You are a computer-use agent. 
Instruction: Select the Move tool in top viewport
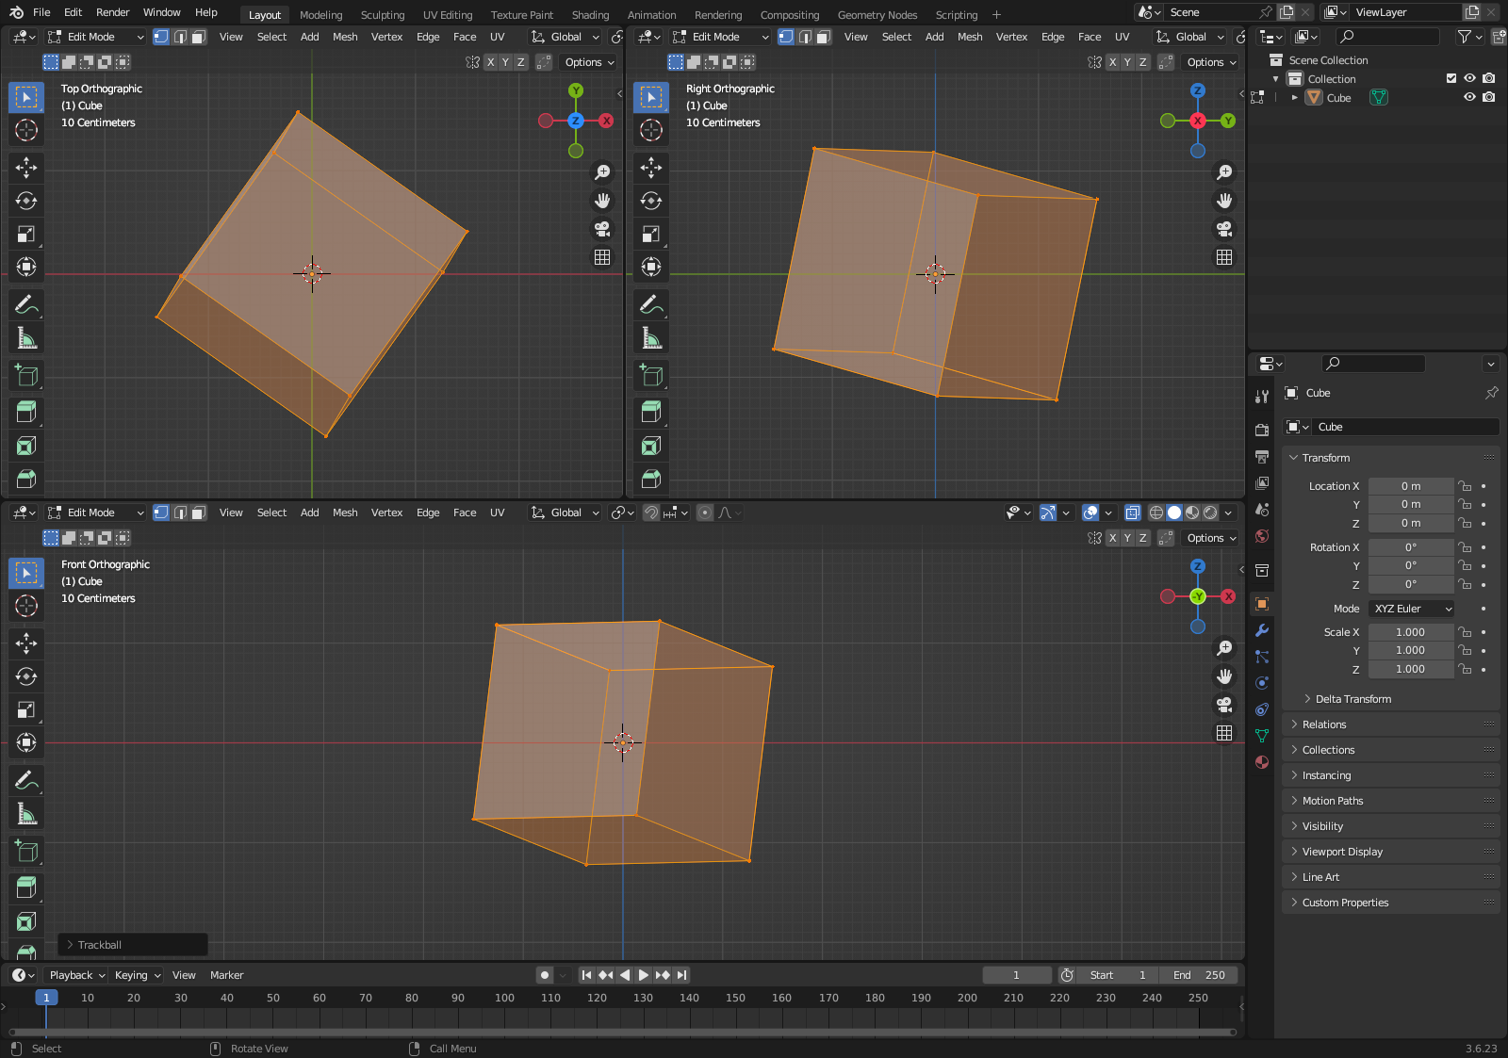coord(26,168)
